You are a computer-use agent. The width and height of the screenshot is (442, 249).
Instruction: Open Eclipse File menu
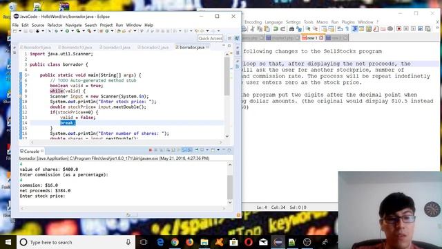(x=15, y=25)
